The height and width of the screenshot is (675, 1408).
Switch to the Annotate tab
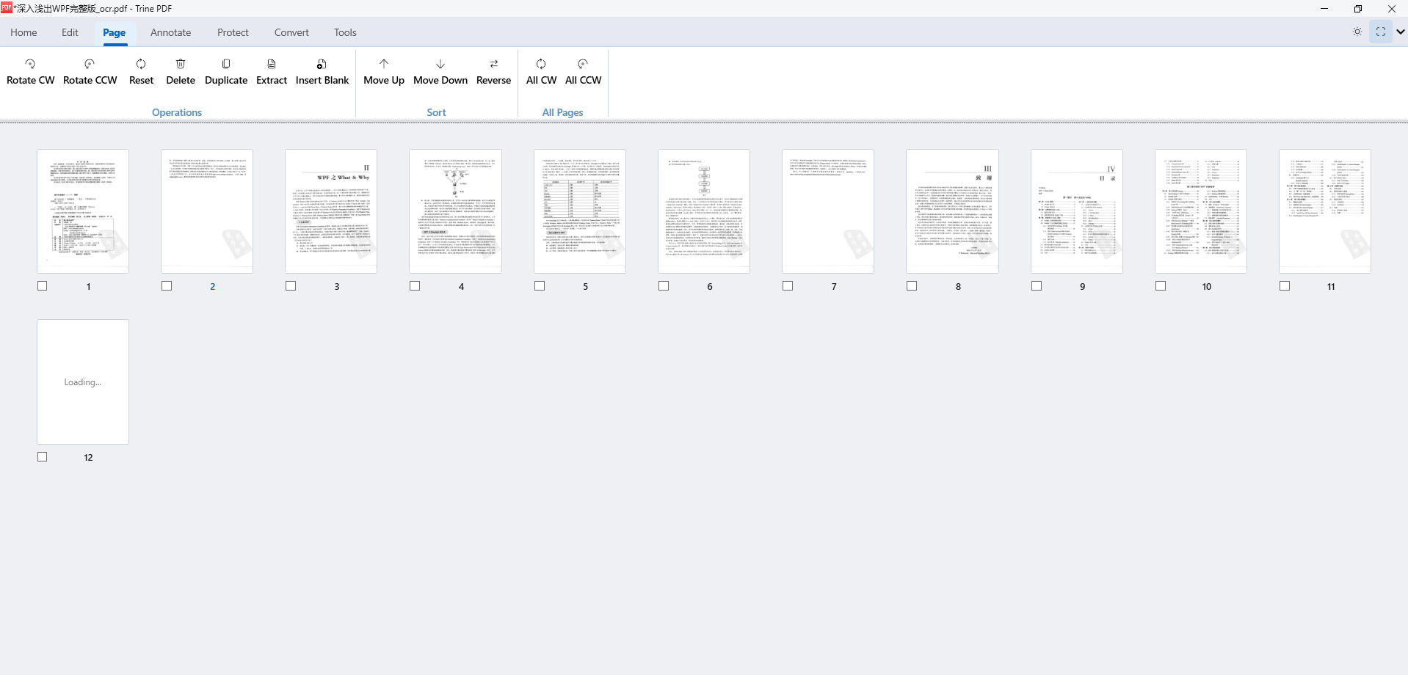[170, 32]
